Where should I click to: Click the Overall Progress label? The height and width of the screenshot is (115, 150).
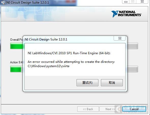pyautogui.click(x=17, y=39)
